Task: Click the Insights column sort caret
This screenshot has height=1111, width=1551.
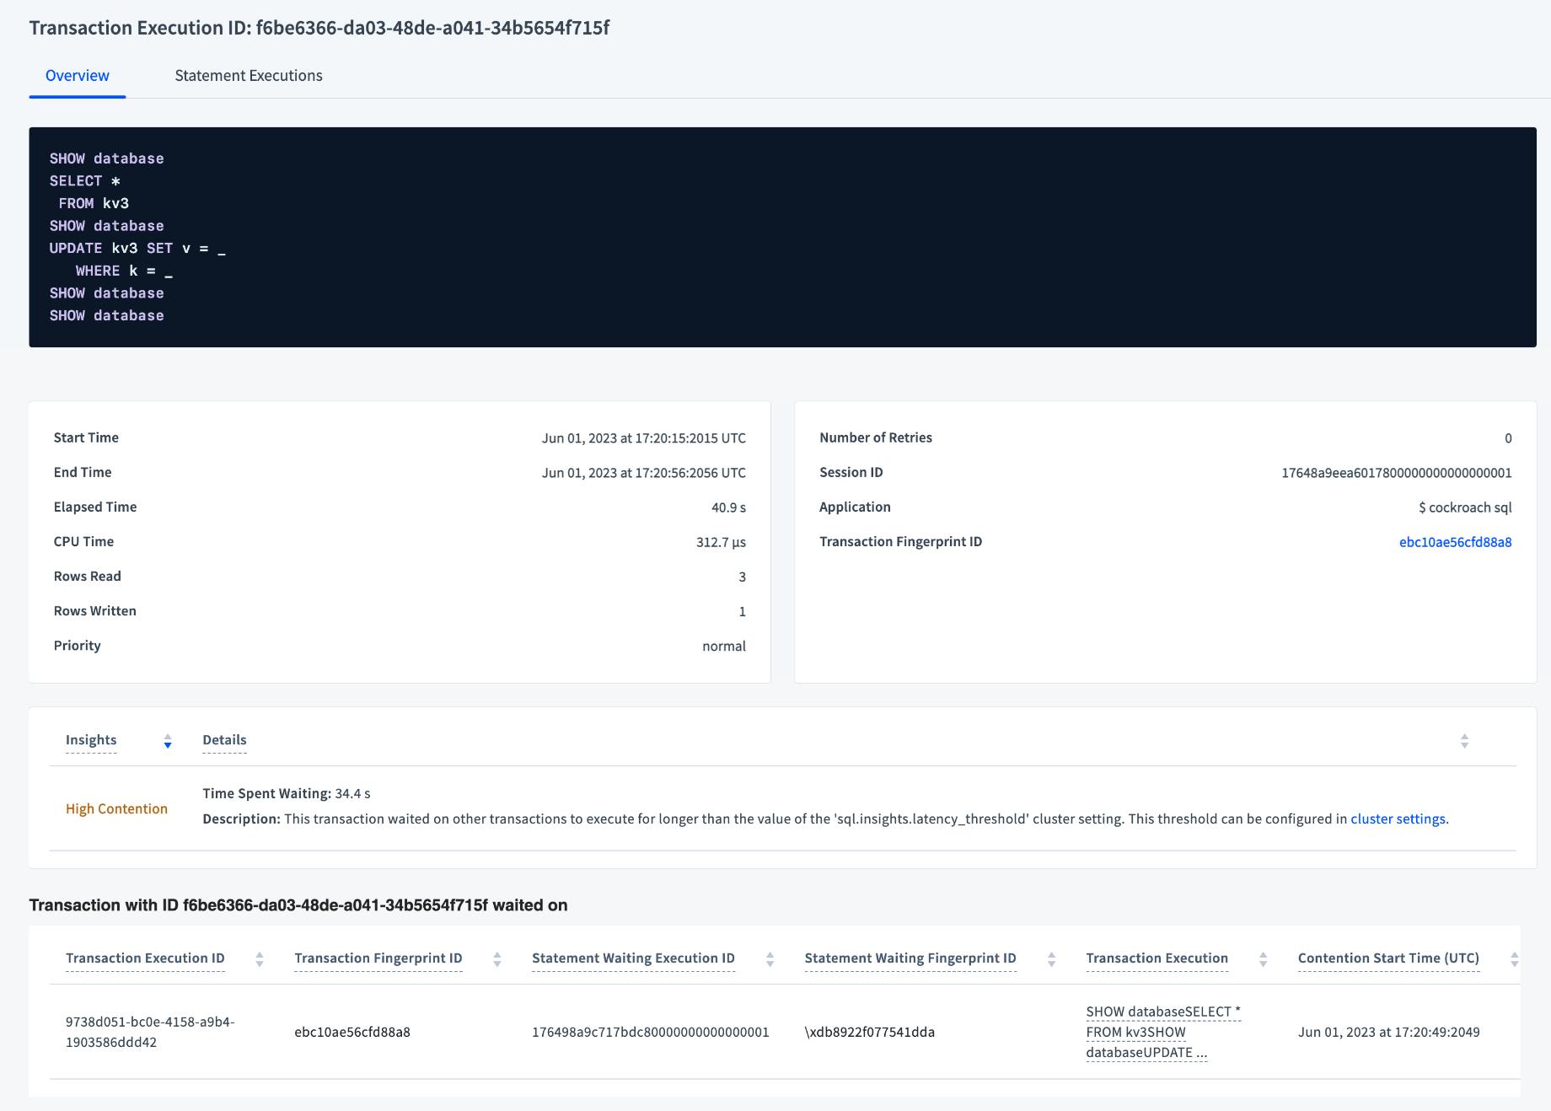Action: (x=168, y=742)
